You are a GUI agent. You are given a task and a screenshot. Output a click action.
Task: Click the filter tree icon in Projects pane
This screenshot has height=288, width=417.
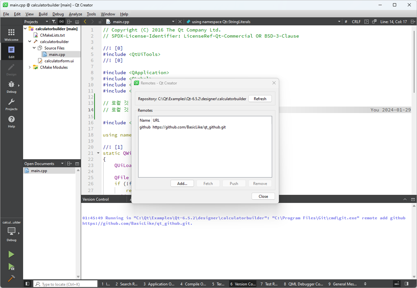(x=54, y=22)
